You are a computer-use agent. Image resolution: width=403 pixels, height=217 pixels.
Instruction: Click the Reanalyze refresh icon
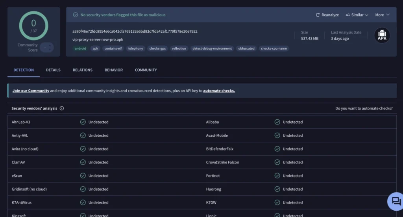(318, 15)
